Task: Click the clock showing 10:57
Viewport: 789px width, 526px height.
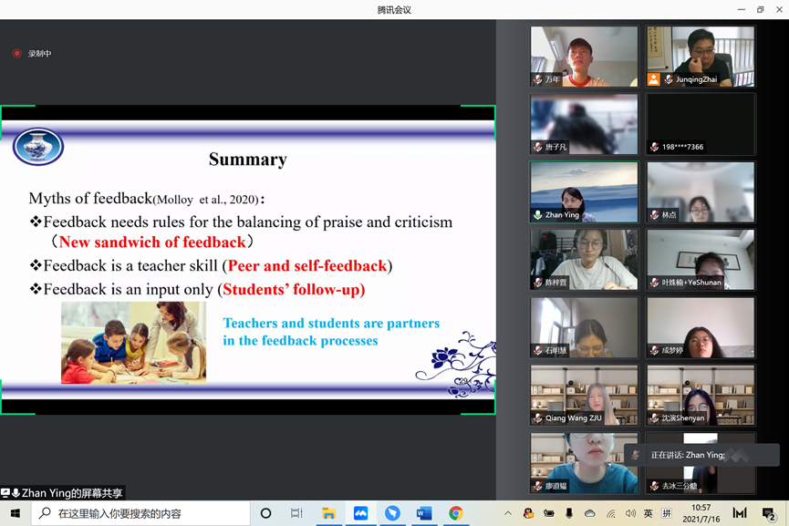Action: 701,513
